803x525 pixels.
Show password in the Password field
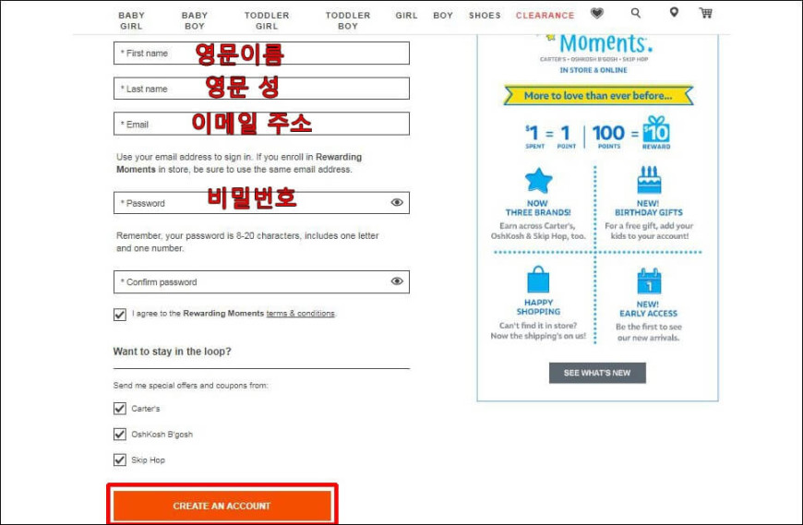(397, 203)
